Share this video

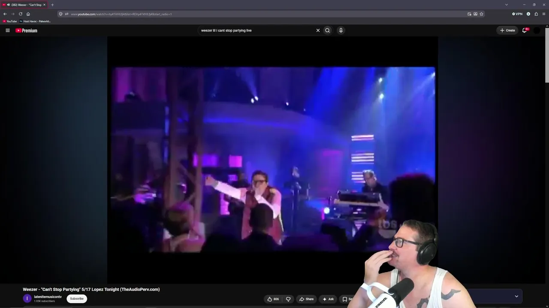click(307, 299)
